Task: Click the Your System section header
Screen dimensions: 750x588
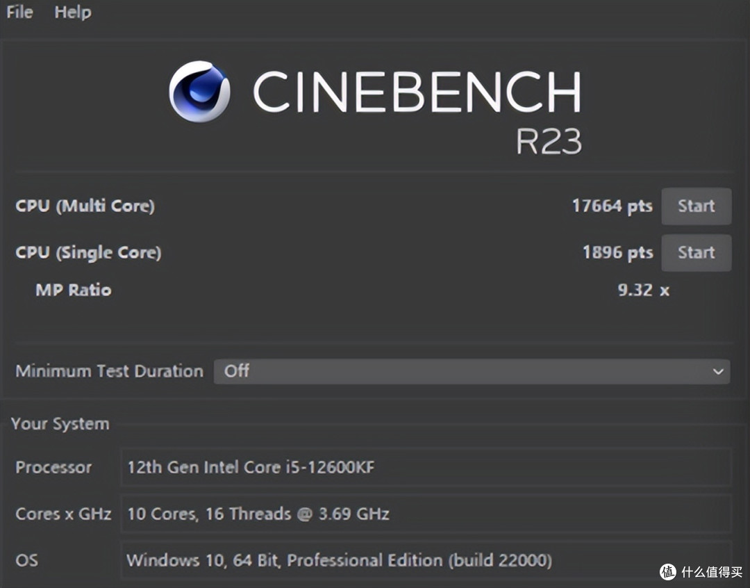Action: click(x=60, y=424)
